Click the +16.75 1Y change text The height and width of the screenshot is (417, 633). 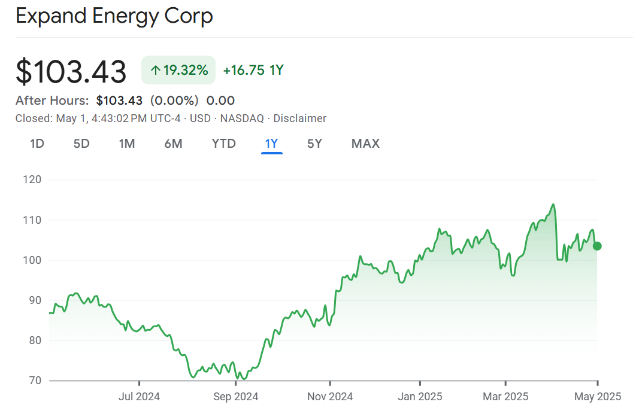pyautogui.click(x=253, y=71)
